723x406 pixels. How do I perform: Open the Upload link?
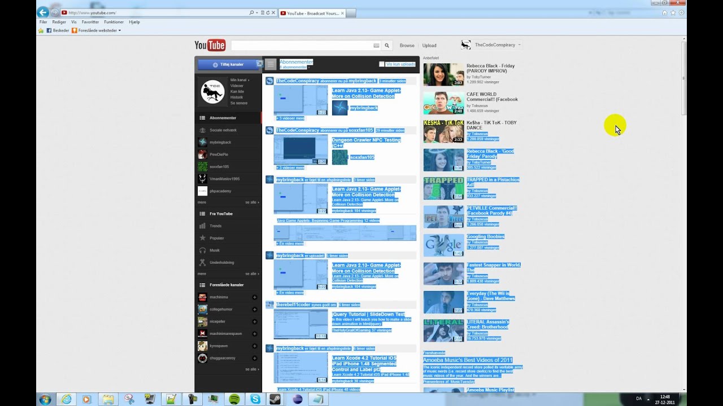[429, 46]
